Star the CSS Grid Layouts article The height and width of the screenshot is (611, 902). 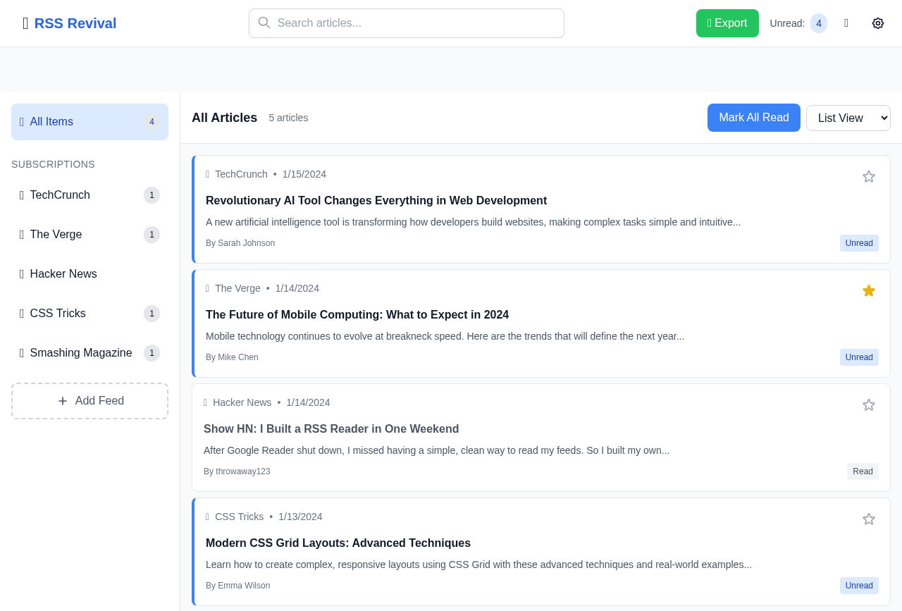(867, 519)
